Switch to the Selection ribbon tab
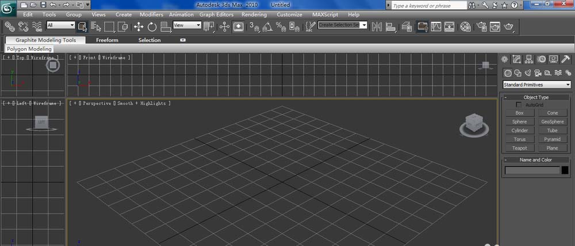575x246 pixels. point(149,40)
